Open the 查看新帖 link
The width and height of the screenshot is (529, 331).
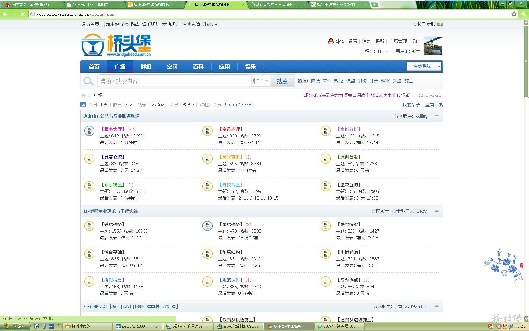(x=434, y=105)
